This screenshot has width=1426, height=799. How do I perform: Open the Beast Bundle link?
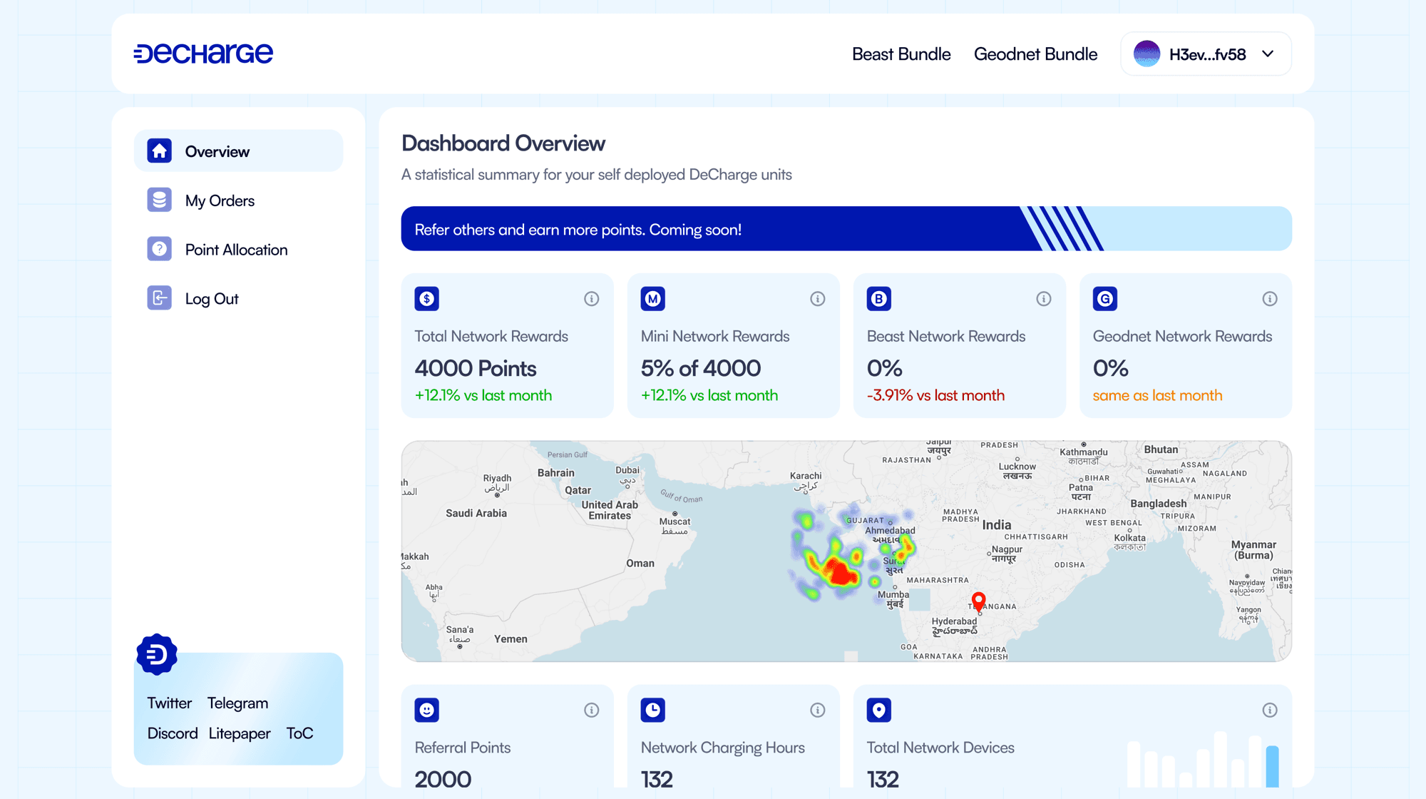pos(901,54)
